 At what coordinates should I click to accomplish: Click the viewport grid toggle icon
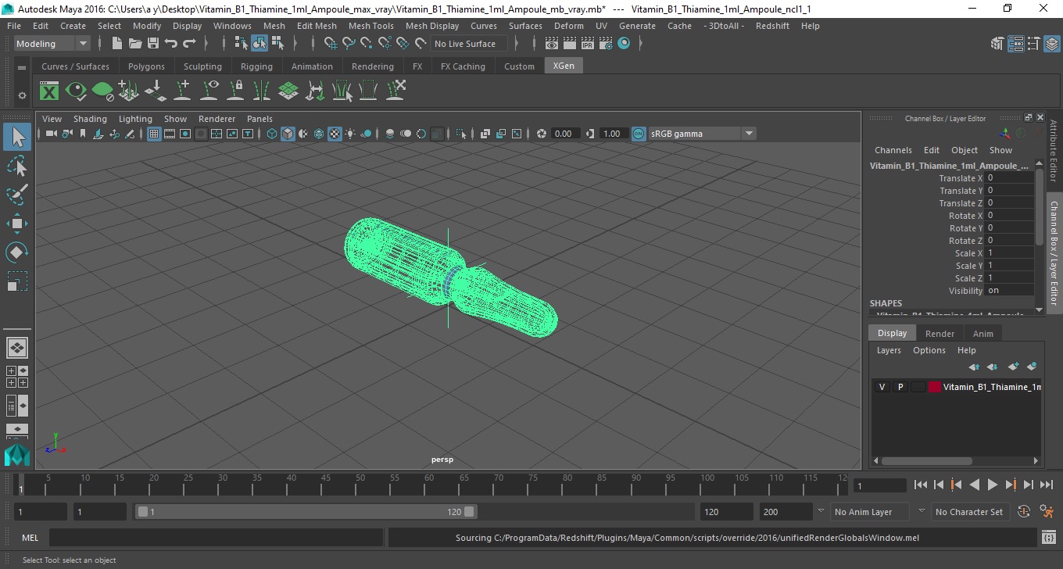point(154,134)
